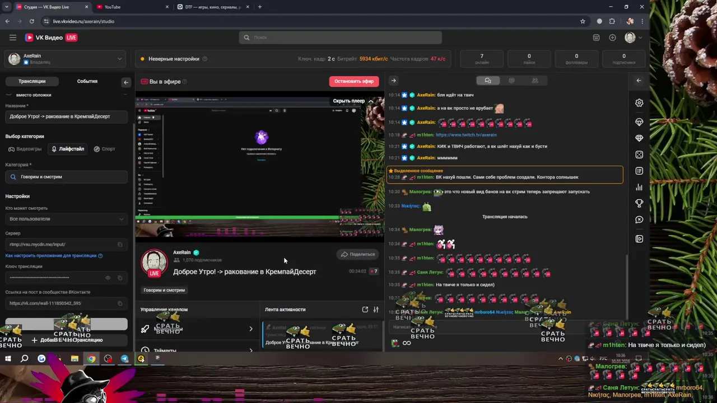Viewport: 717px width, 403px height.
Task: Stop the broadcast with Остановить эфир
Action: tap(354, 81)
